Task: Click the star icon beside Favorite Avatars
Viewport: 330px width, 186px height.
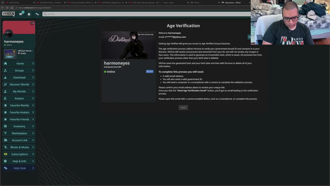Action: (5, 112)
